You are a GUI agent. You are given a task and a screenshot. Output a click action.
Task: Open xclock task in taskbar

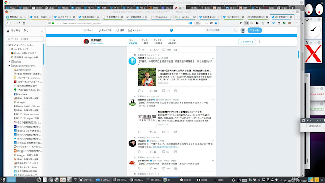(x=185, y=180)
